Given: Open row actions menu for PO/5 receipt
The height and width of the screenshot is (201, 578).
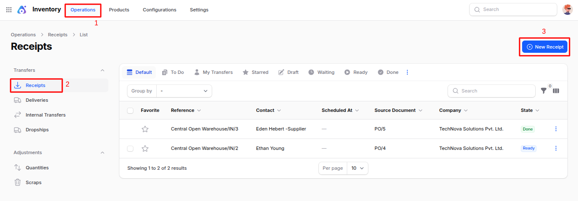Looking at the screenshot, I should 556,129.
